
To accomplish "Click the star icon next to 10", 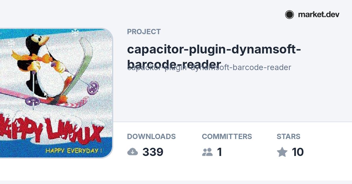I will [x=282, y=152].
